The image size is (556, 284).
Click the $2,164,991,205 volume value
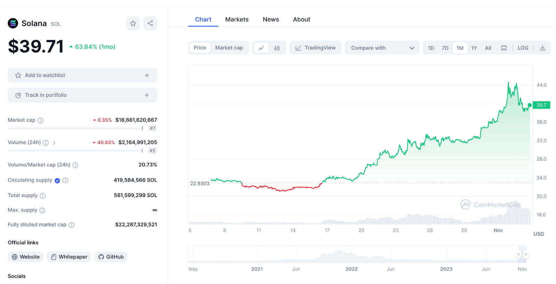click(x=138, y=142)
